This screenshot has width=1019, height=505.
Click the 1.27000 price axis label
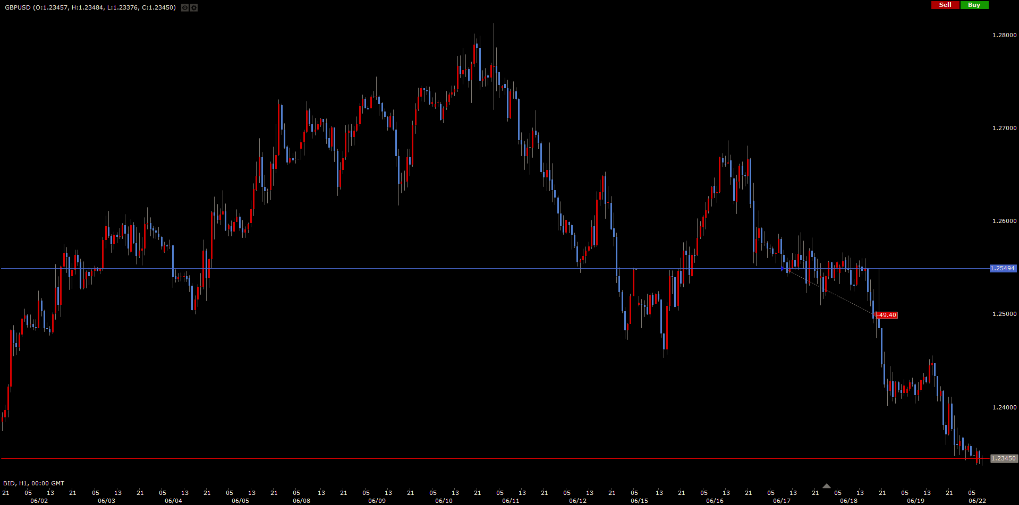(x=1004, y=128)
